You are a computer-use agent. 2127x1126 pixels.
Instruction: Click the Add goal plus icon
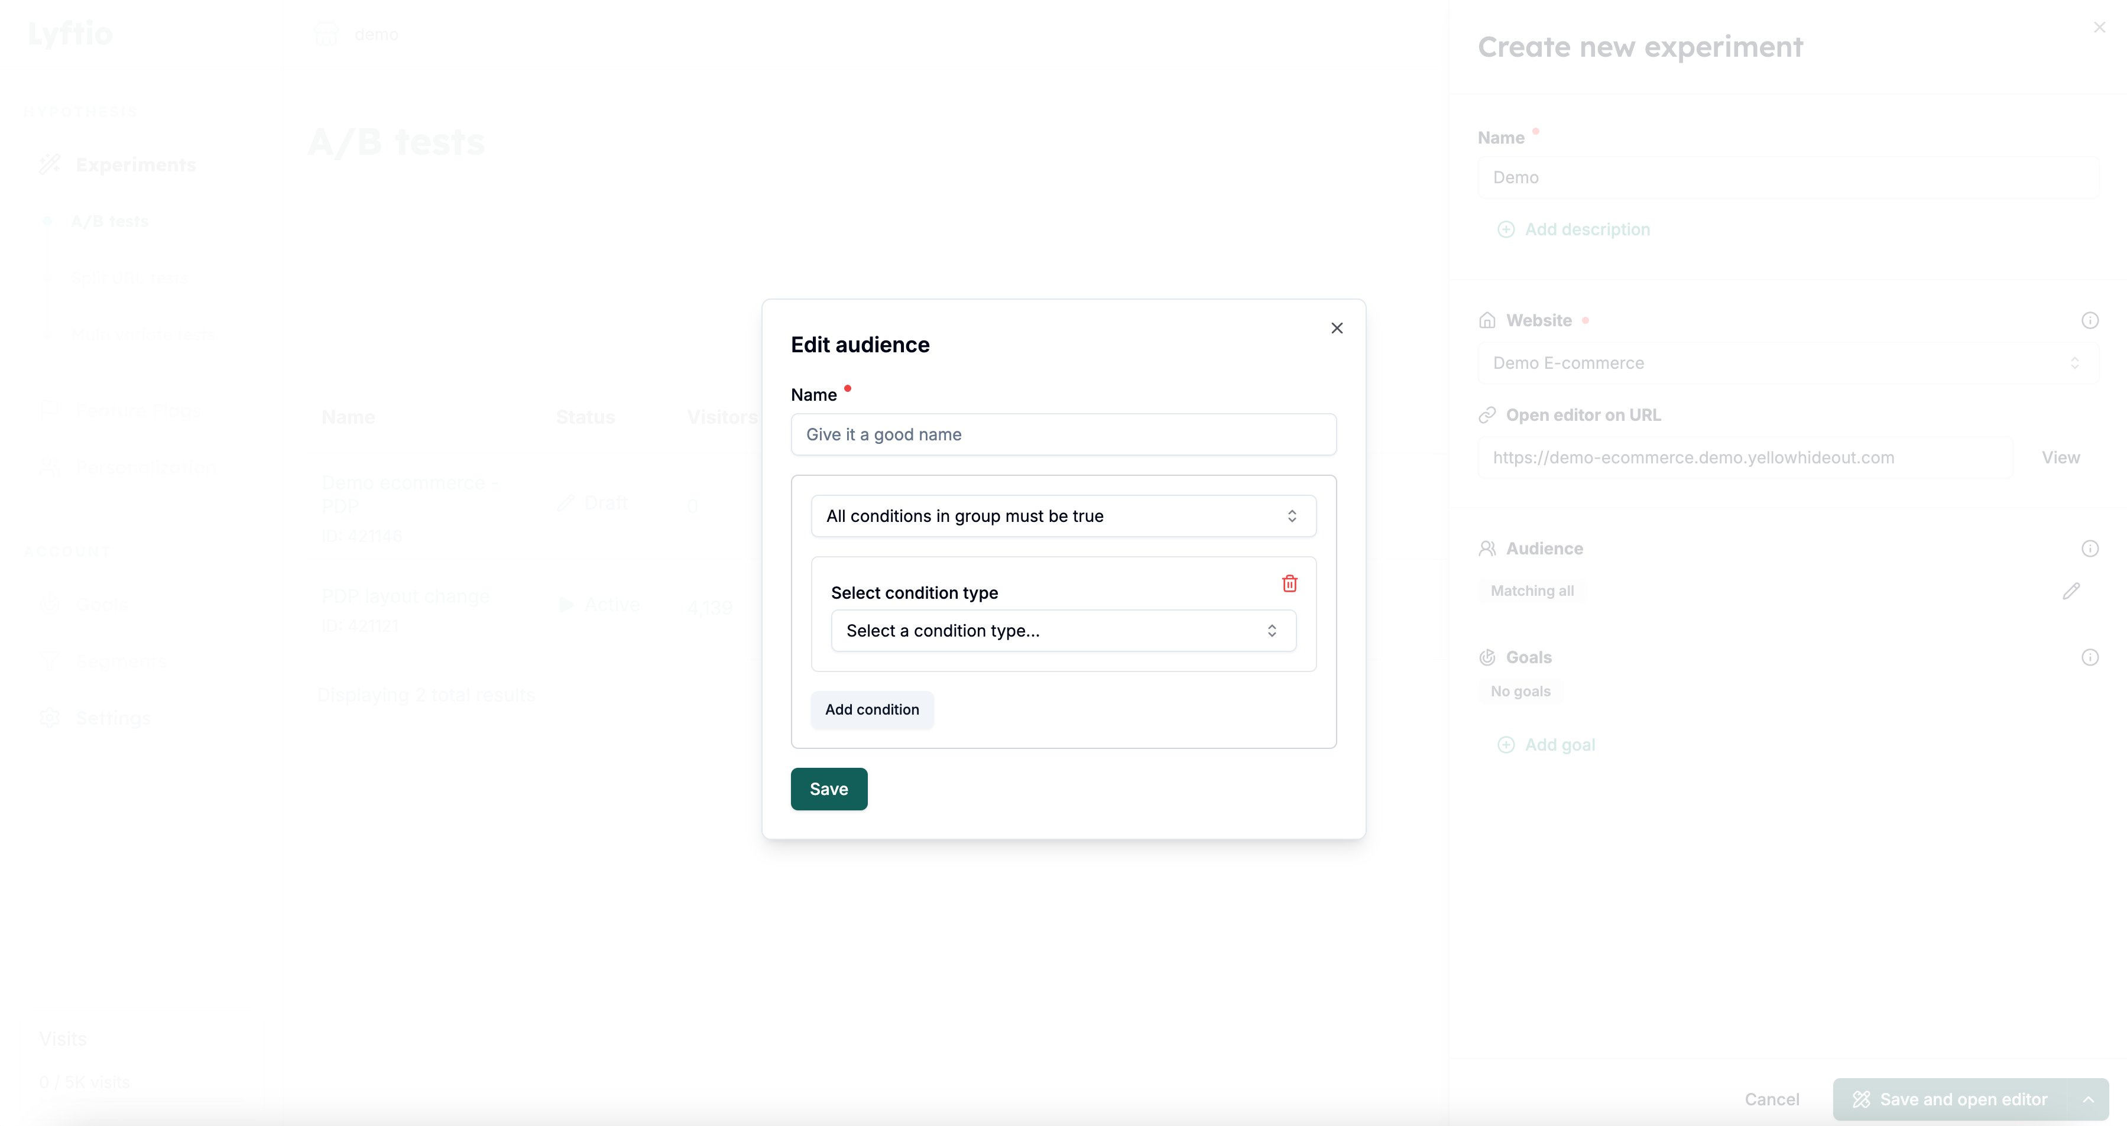(1506, 745)
